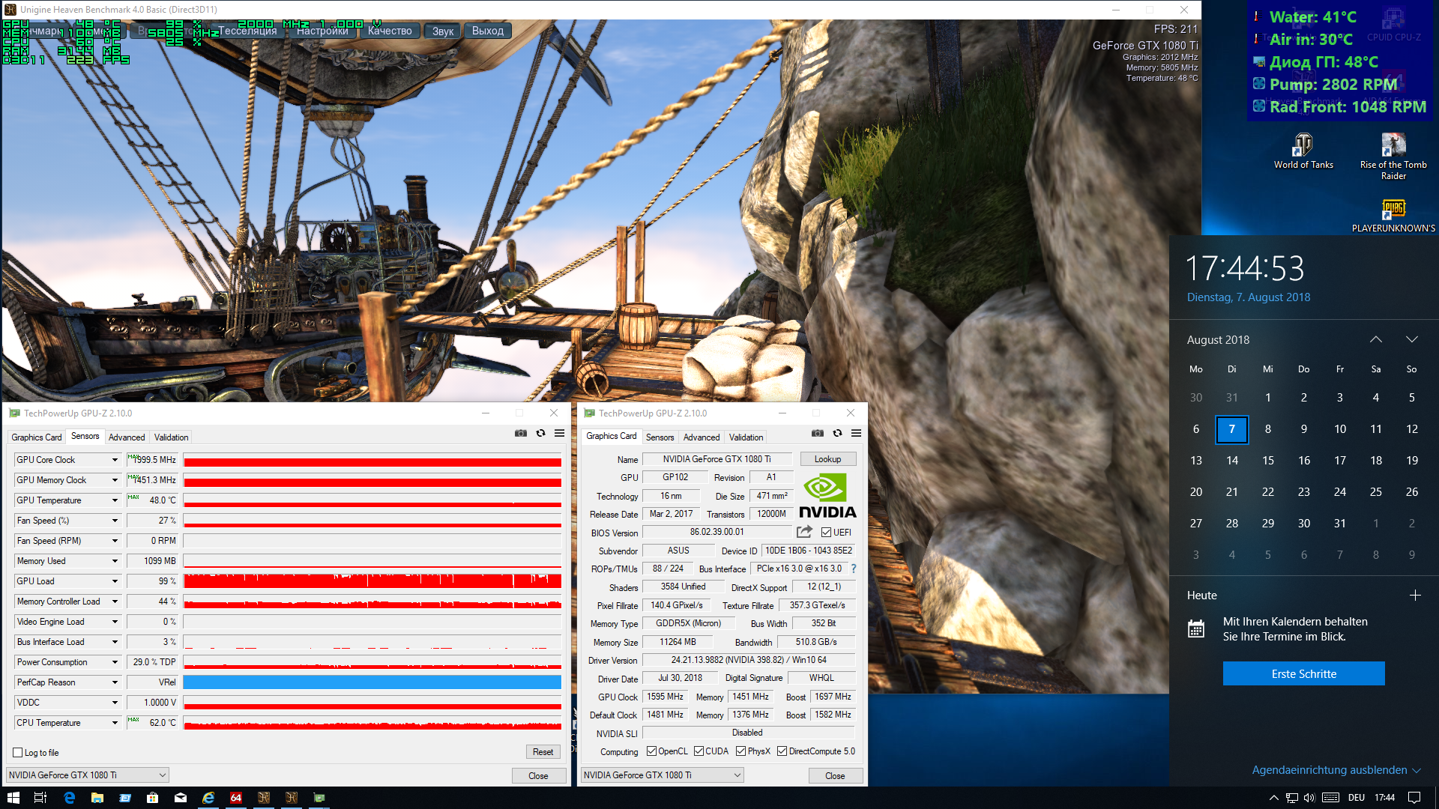The image size is (1439, 809).
Task: Toggle the OpenCL computing checkbox
Action: pyautogui.click(x=651, y=751)
